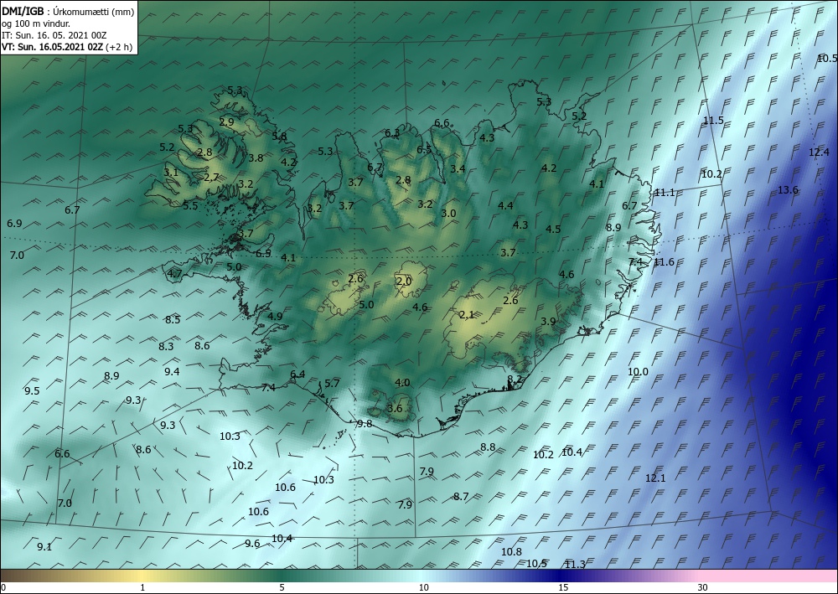838x594 pixels.
Task: Click the '9.1' value in the southwest corner
Action: coord(44,547)
